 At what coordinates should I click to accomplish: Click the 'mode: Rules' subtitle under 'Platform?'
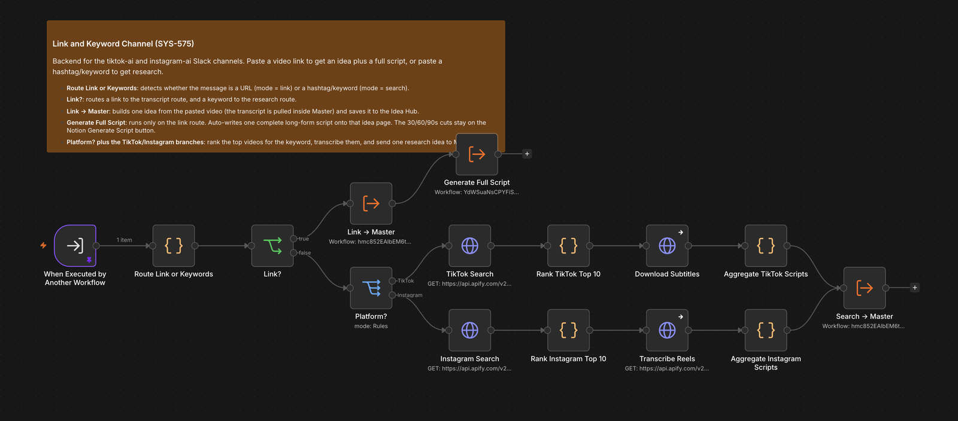pos(371,326)
